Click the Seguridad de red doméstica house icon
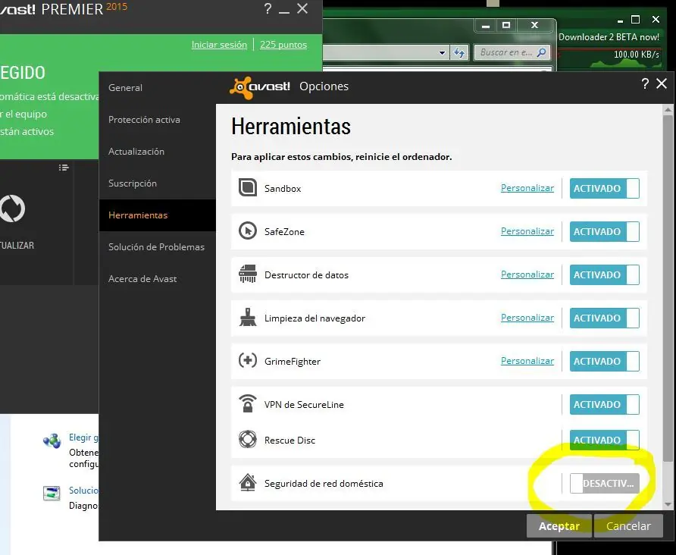The image size is (676, 555). pyautogui.click(x=248, y=482)
